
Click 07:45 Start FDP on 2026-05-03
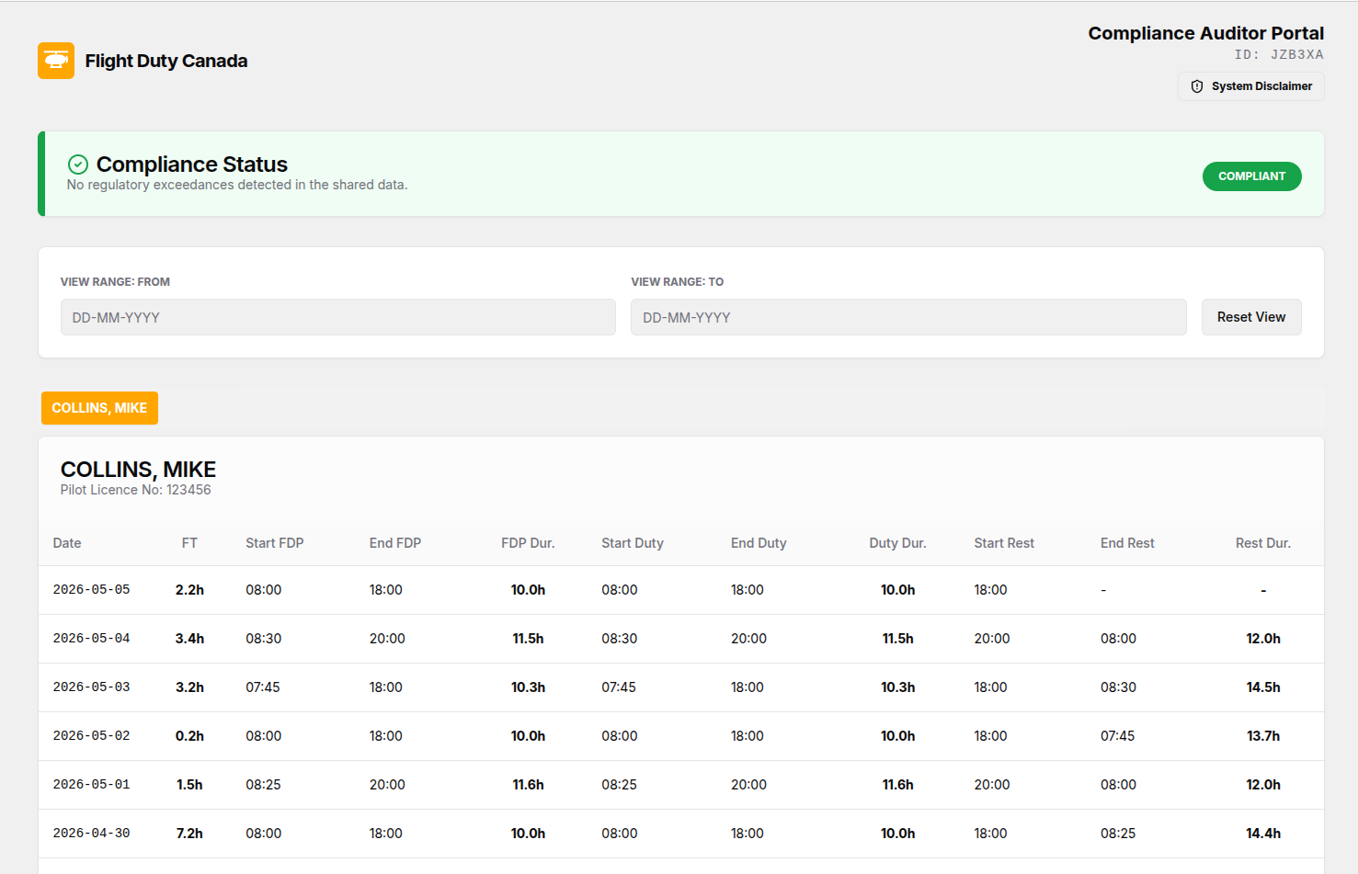coord(263,687)
